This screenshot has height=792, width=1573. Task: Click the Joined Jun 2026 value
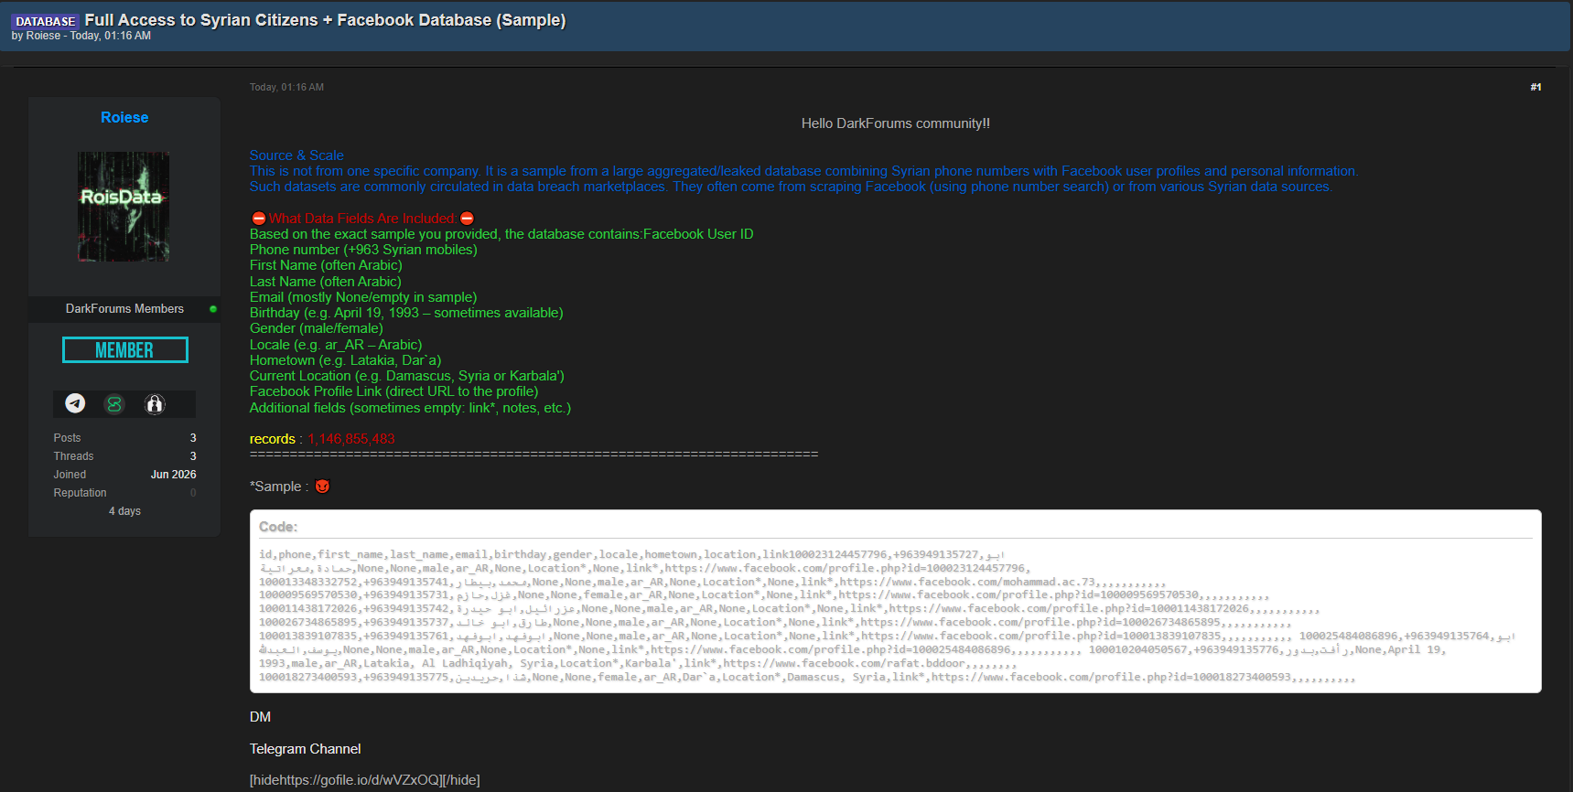tap(173, 475)
